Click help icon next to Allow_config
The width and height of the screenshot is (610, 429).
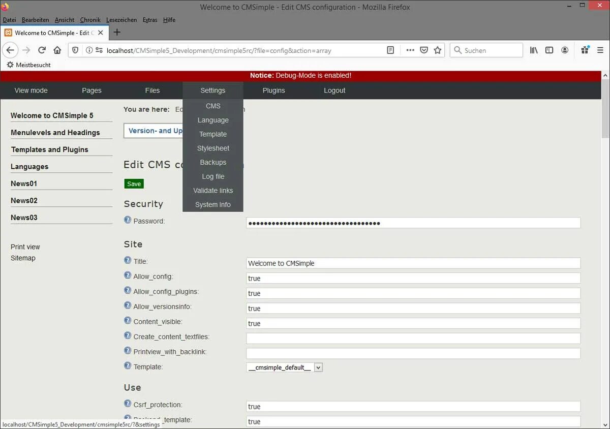click(128, 275)
